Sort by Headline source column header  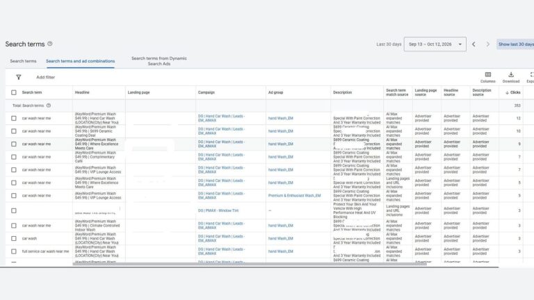pyautogui.click(x=451, y=92)
